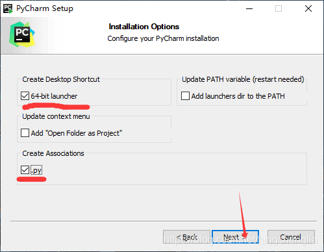This screenshot has width=324, height=252.
Task: Tick the Open Folder as Project checkbox
Action: pyautogui.click(x=25, y=133)
